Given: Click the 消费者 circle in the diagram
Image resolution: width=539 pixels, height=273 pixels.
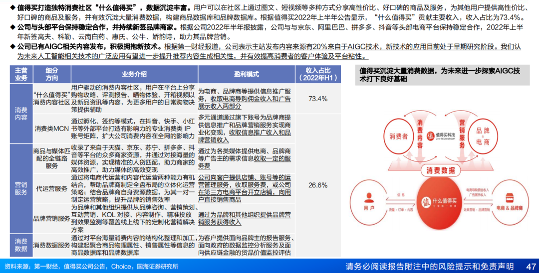Looking at the screenshot, I should click(x=398, y=136).
